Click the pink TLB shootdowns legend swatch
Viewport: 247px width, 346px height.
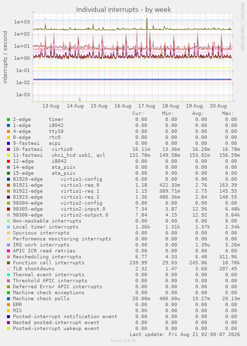pyautogui.click(x=8, y=269)
